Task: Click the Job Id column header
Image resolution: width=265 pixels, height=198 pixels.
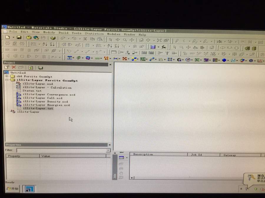Action: [x=204, y=155]
